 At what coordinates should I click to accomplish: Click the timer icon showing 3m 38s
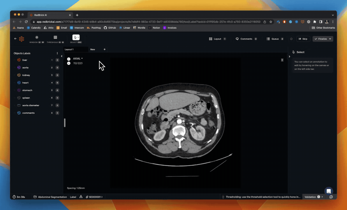point(14,197)
